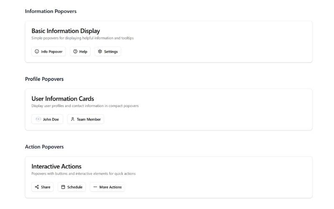Open the Info Popover button label
Image resolution: width=334 pixels, height=209 pixels.
tap(52, 52)
